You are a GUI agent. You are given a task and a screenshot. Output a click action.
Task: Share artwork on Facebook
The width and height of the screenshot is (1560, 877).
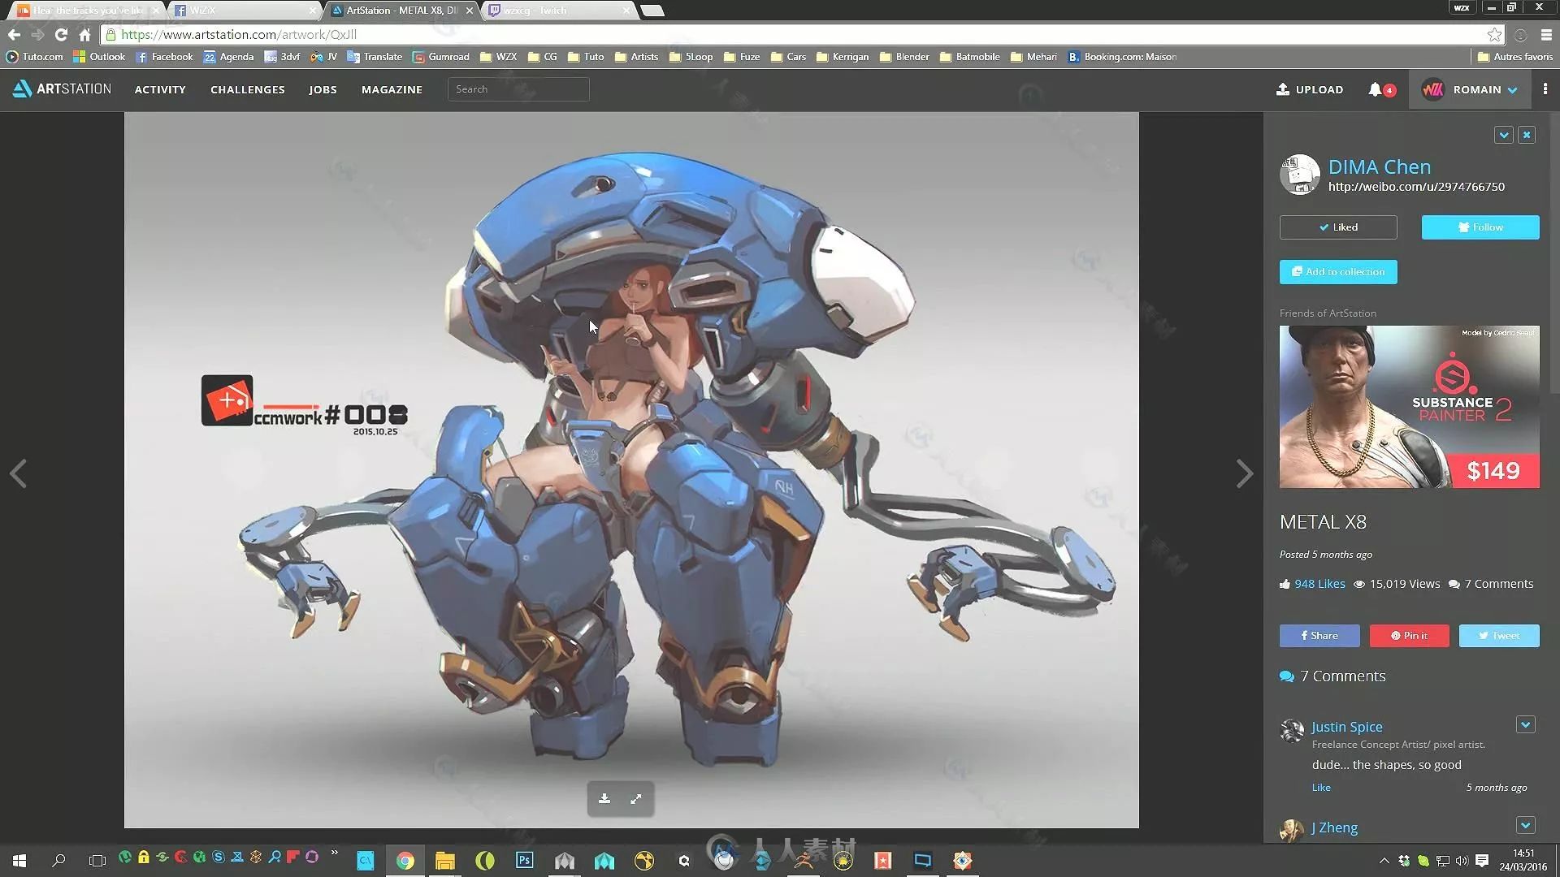point(1319,636)
